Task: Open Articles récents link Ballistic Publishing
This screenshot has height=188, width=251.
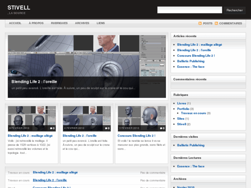Action: pos(191,61)
